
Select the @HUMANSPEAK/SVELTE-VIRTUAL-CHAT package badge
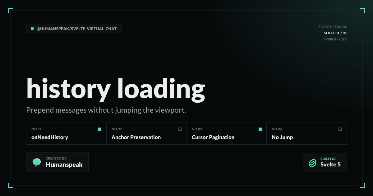pyautogui.click(x=74, y=29)
